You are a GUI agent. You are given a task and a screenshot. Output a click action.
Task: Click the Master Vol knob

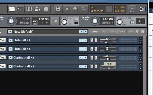[11, 21]
